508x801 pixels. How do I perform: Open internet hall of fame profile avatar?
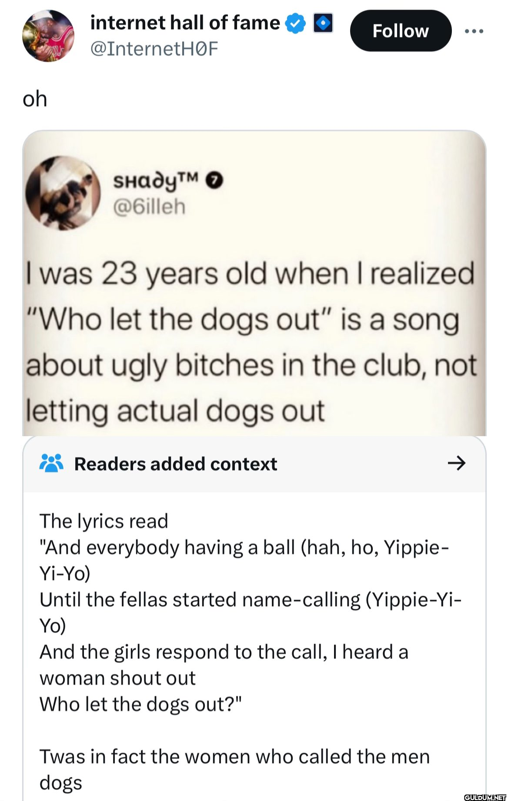(48, 36)
